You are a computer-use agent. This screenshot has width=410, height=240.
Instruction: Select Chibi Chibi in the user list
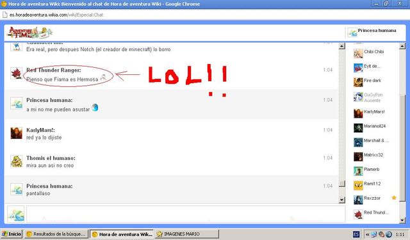click(369, 52)
